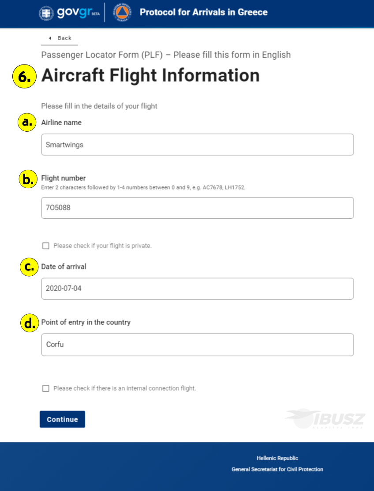
Task: Click the IBUSZ watermark logo
Action: tap(325, 419)
